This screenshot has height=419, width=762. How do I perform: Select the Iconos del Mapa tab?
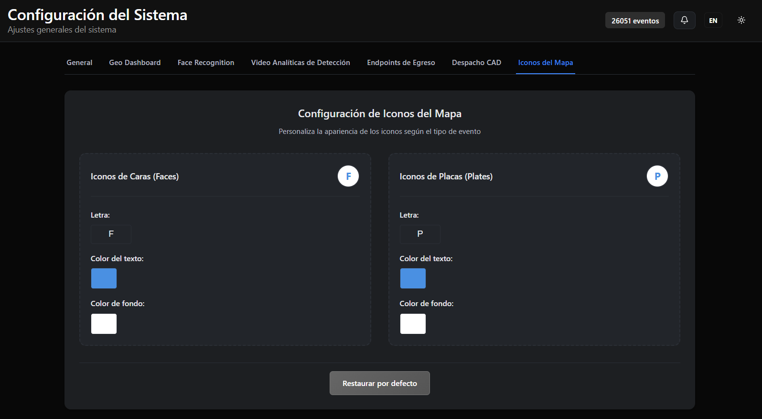[546, 63]
